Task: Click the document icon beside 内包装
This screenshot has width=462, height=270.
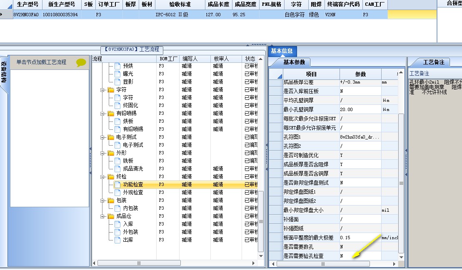Action: [117, 208]
